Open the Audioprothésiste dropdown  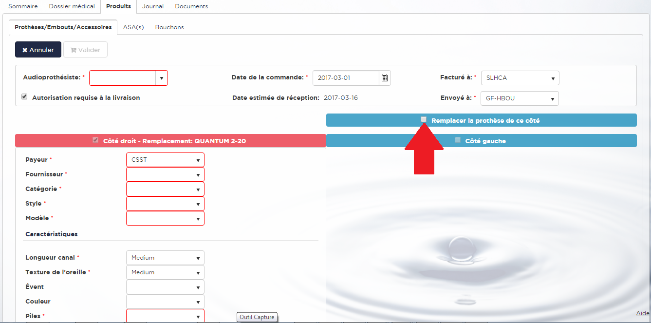pyautogui.click(x=129, y=78)
